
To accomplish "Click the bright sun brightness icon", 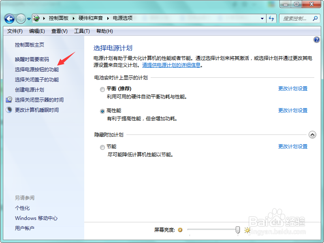I will pos(247,230).
